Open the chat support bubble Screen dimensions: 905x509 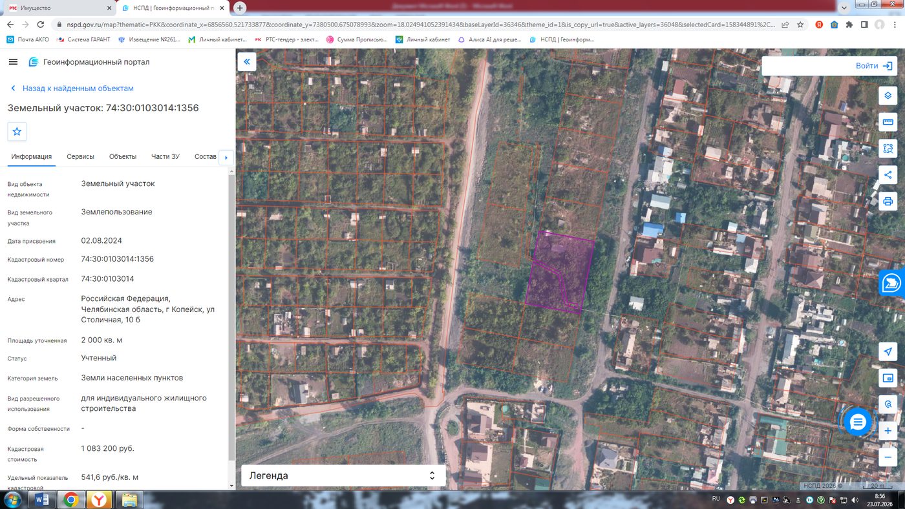(x=858, y=422)
